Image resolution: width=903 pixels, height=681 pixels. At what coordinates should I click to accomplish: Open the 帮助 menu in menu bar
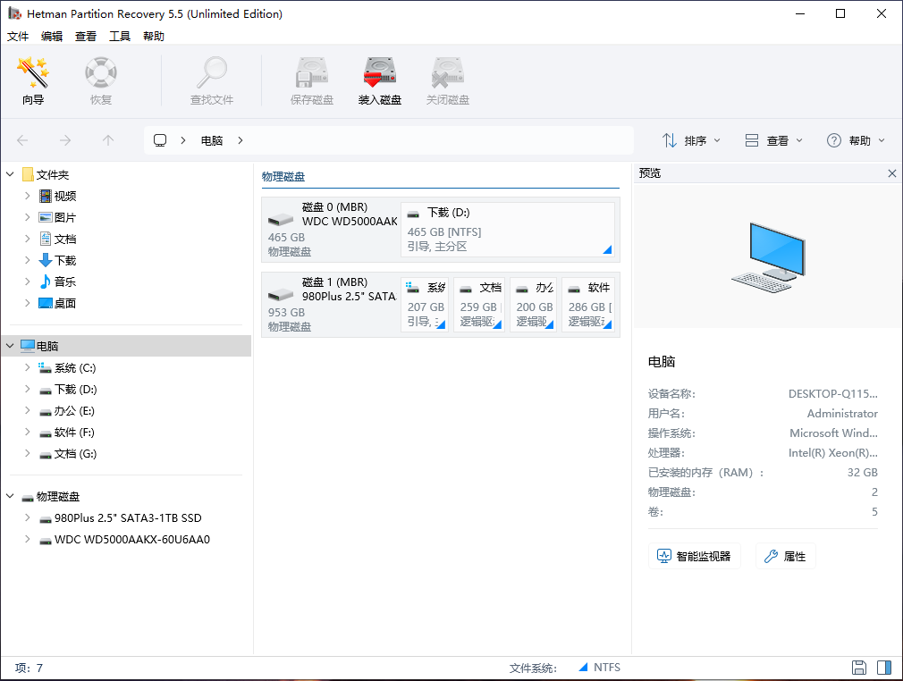pyautogui.click(x=154, y=37)
